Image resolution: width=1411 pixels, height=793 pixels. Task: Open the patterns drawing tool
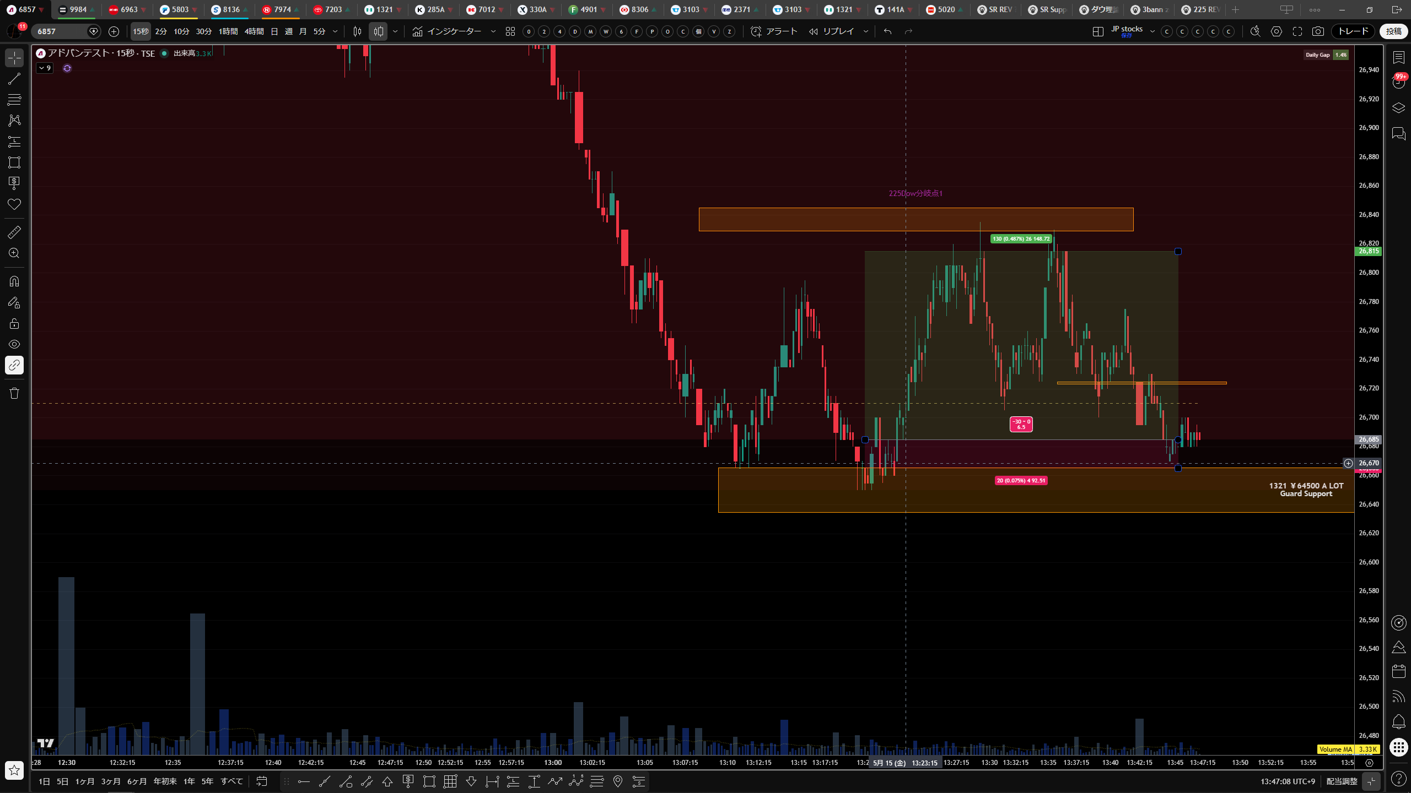coord(14,121)
